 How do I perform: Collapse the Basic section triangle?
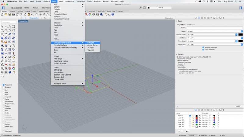(x=177, y=21)
